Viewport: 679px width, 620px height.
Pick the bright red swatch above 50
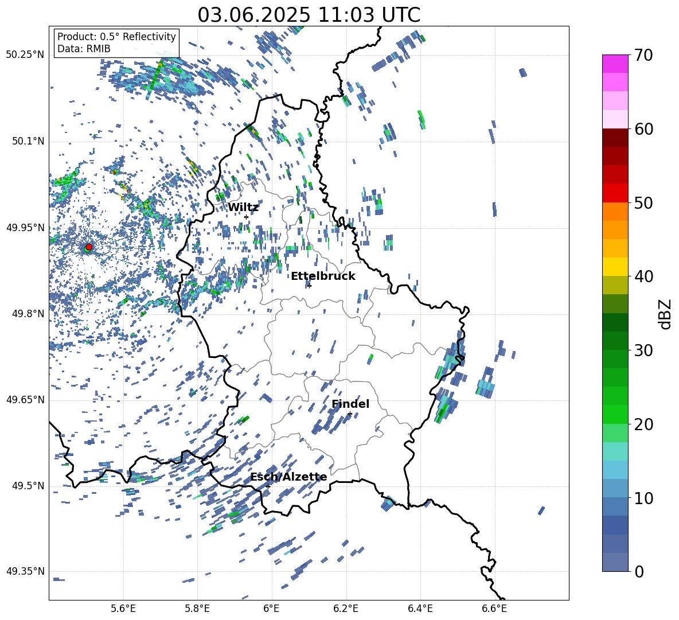tap(615, 193)
